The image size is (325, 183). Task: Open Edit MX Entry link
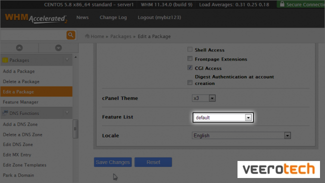17,155
